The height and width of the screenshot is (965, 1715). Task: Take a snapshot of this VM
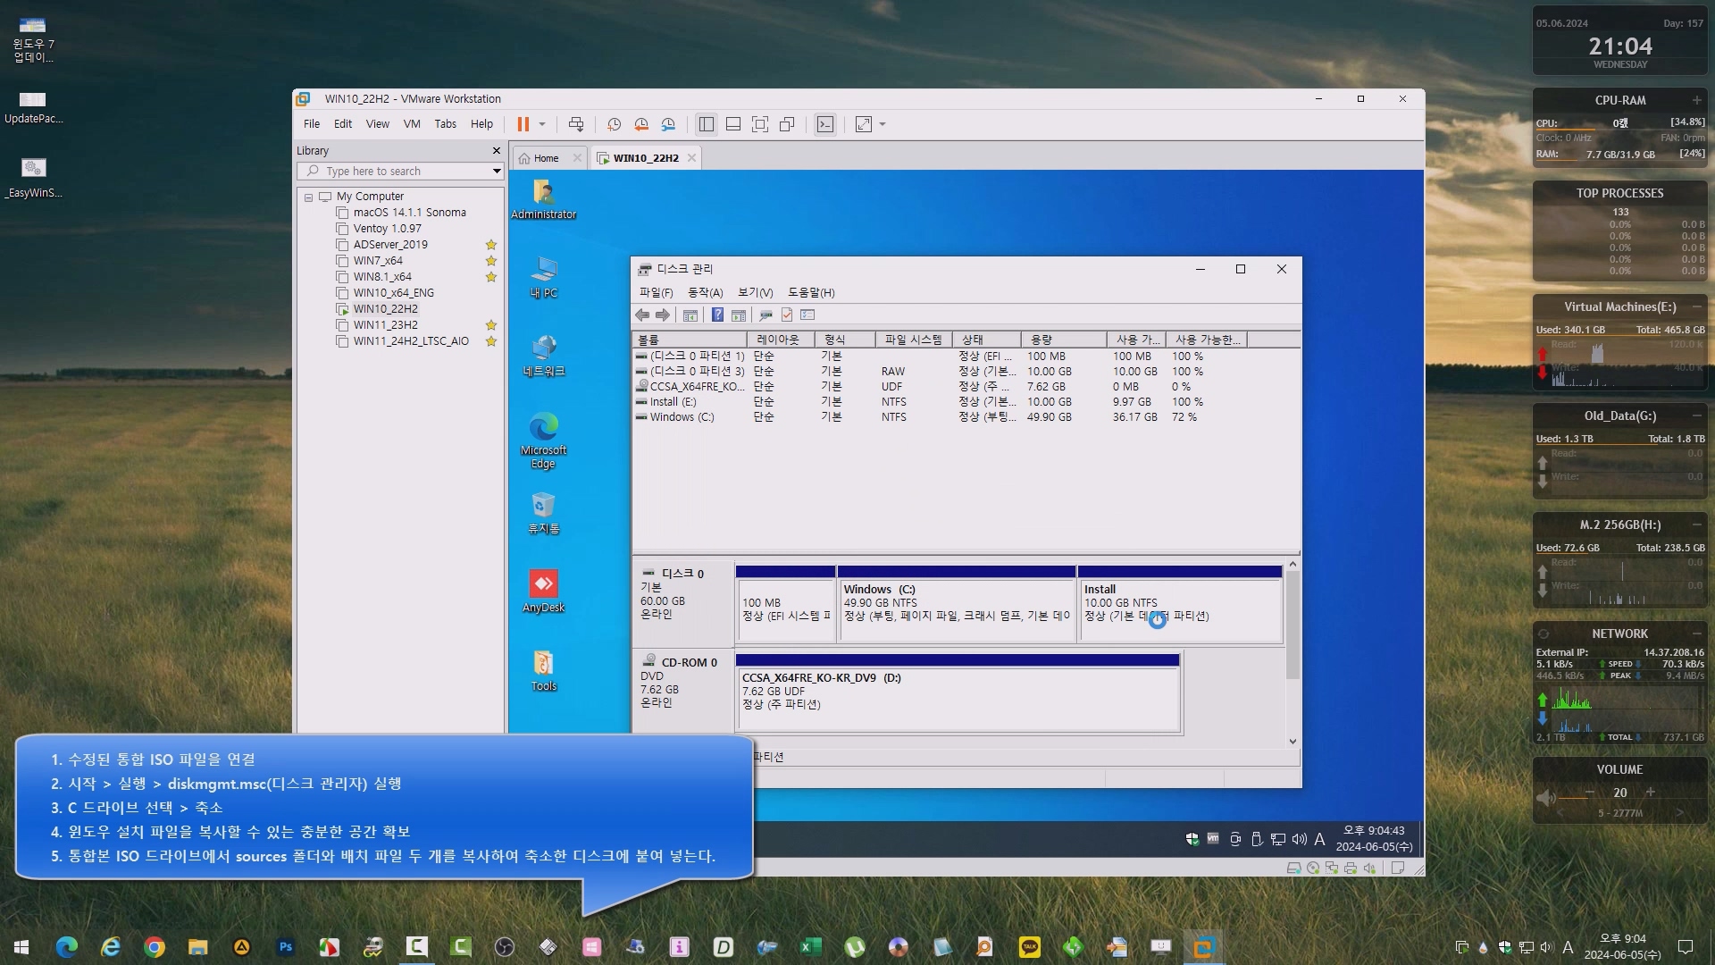pyautogui.click(x=614, y=124)
